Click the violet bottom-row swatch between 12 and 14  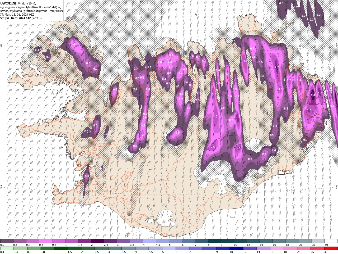coord(250,248)
